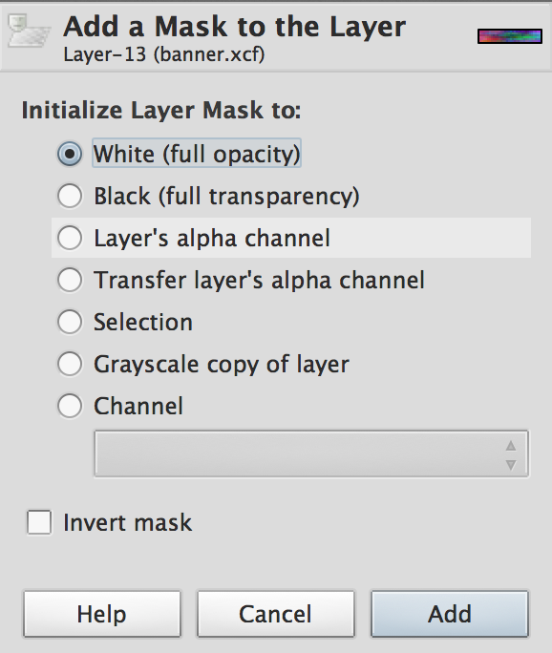Click the channel dropdown up arrow

[x=511, y=446]
